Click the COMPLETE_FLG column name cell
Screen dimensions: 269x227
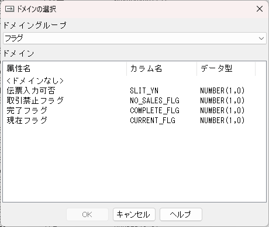point(154,110)
